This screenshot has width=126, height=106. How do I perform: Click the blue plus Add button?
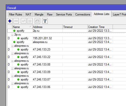pyautogui.click(x=10, y=21)
